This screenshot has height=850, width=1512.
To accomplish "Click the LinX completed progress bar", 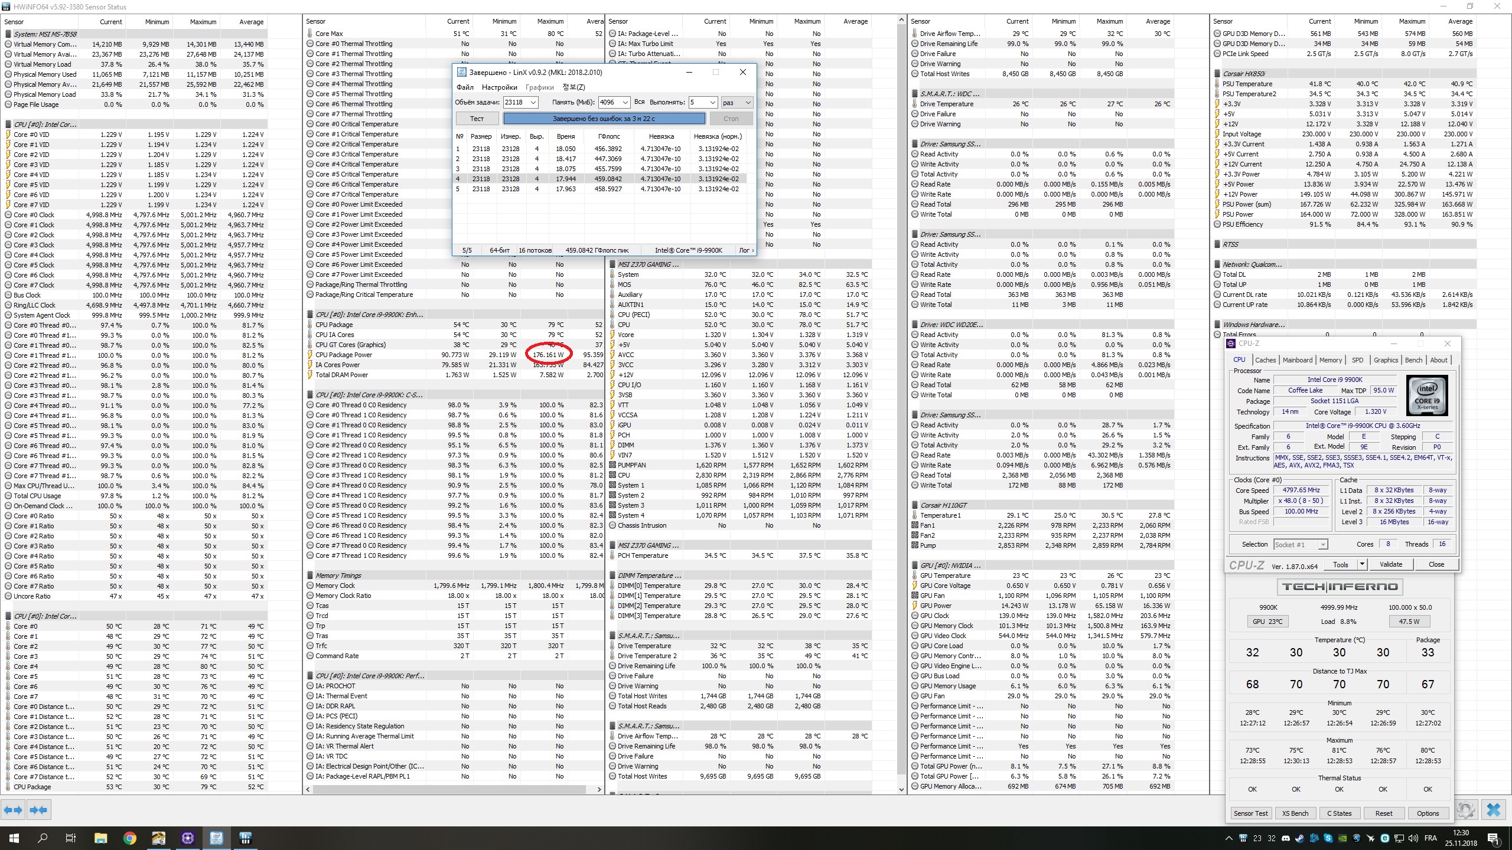I will (604, 119).
